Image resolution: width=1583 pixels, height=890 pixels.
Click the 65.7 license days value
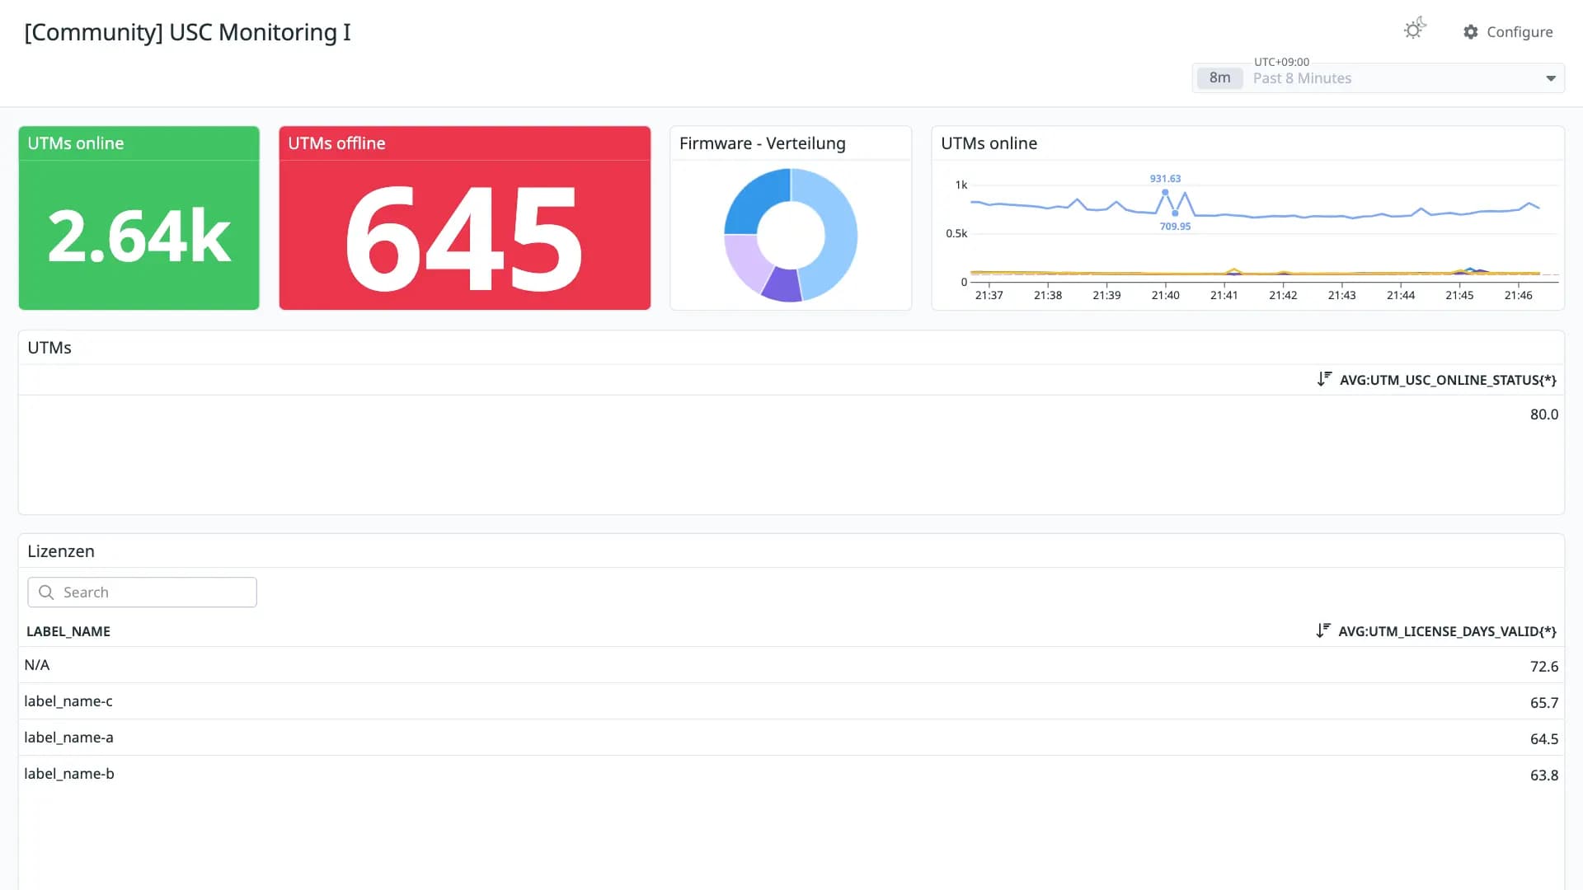pos(1544,703)
